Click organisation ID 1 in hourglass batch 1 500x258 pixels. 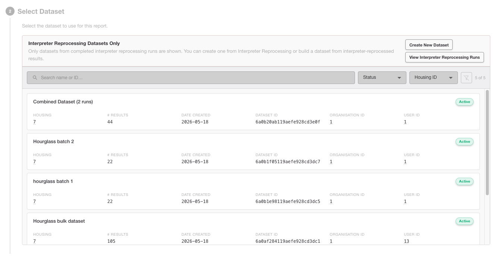click(x=331, y=201)
